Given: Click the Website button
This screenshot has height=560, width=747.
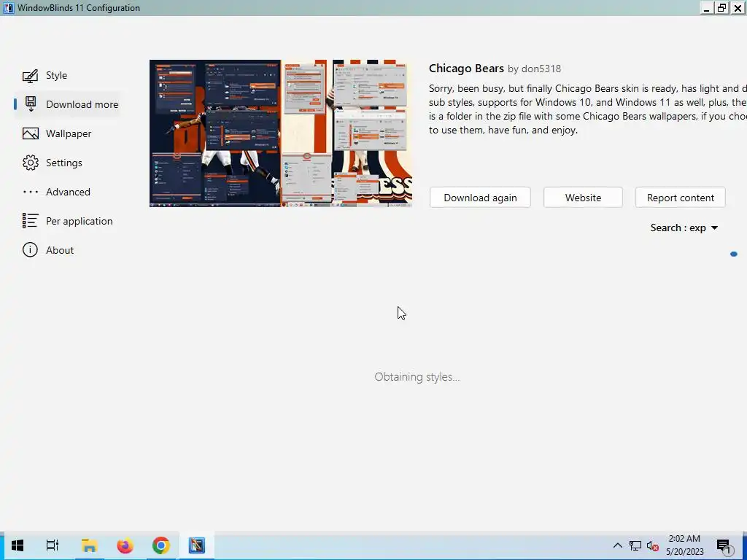Looking at the screenshot, I should pyautogui.click(x=583, y=198).
